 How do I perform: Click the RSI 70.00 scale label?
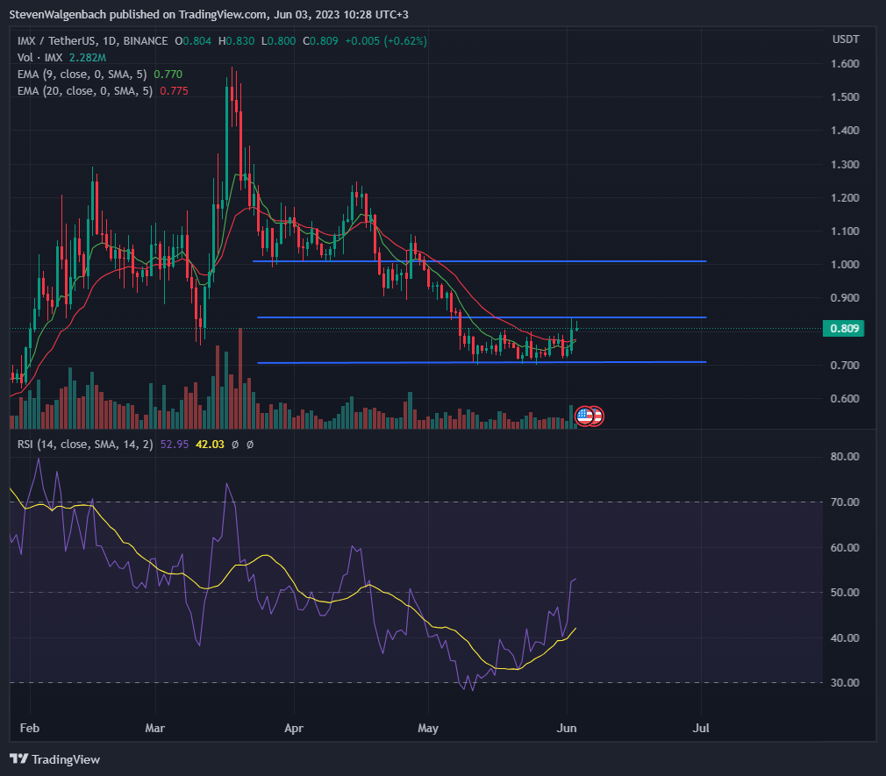(845, 502)
